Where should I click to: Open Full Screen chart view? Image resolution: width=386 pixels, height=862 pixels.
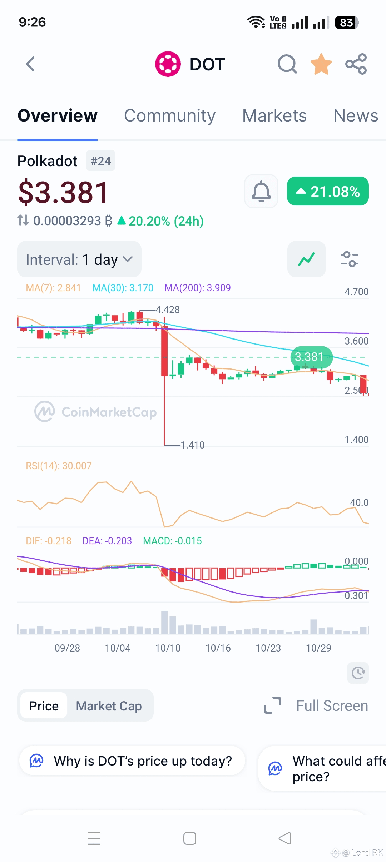click(x=316, y=706)
